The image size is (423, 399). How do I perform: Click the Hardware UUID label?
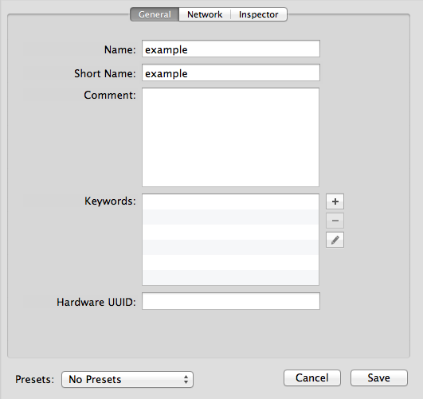pyautogui.click(x=96, y=302)
